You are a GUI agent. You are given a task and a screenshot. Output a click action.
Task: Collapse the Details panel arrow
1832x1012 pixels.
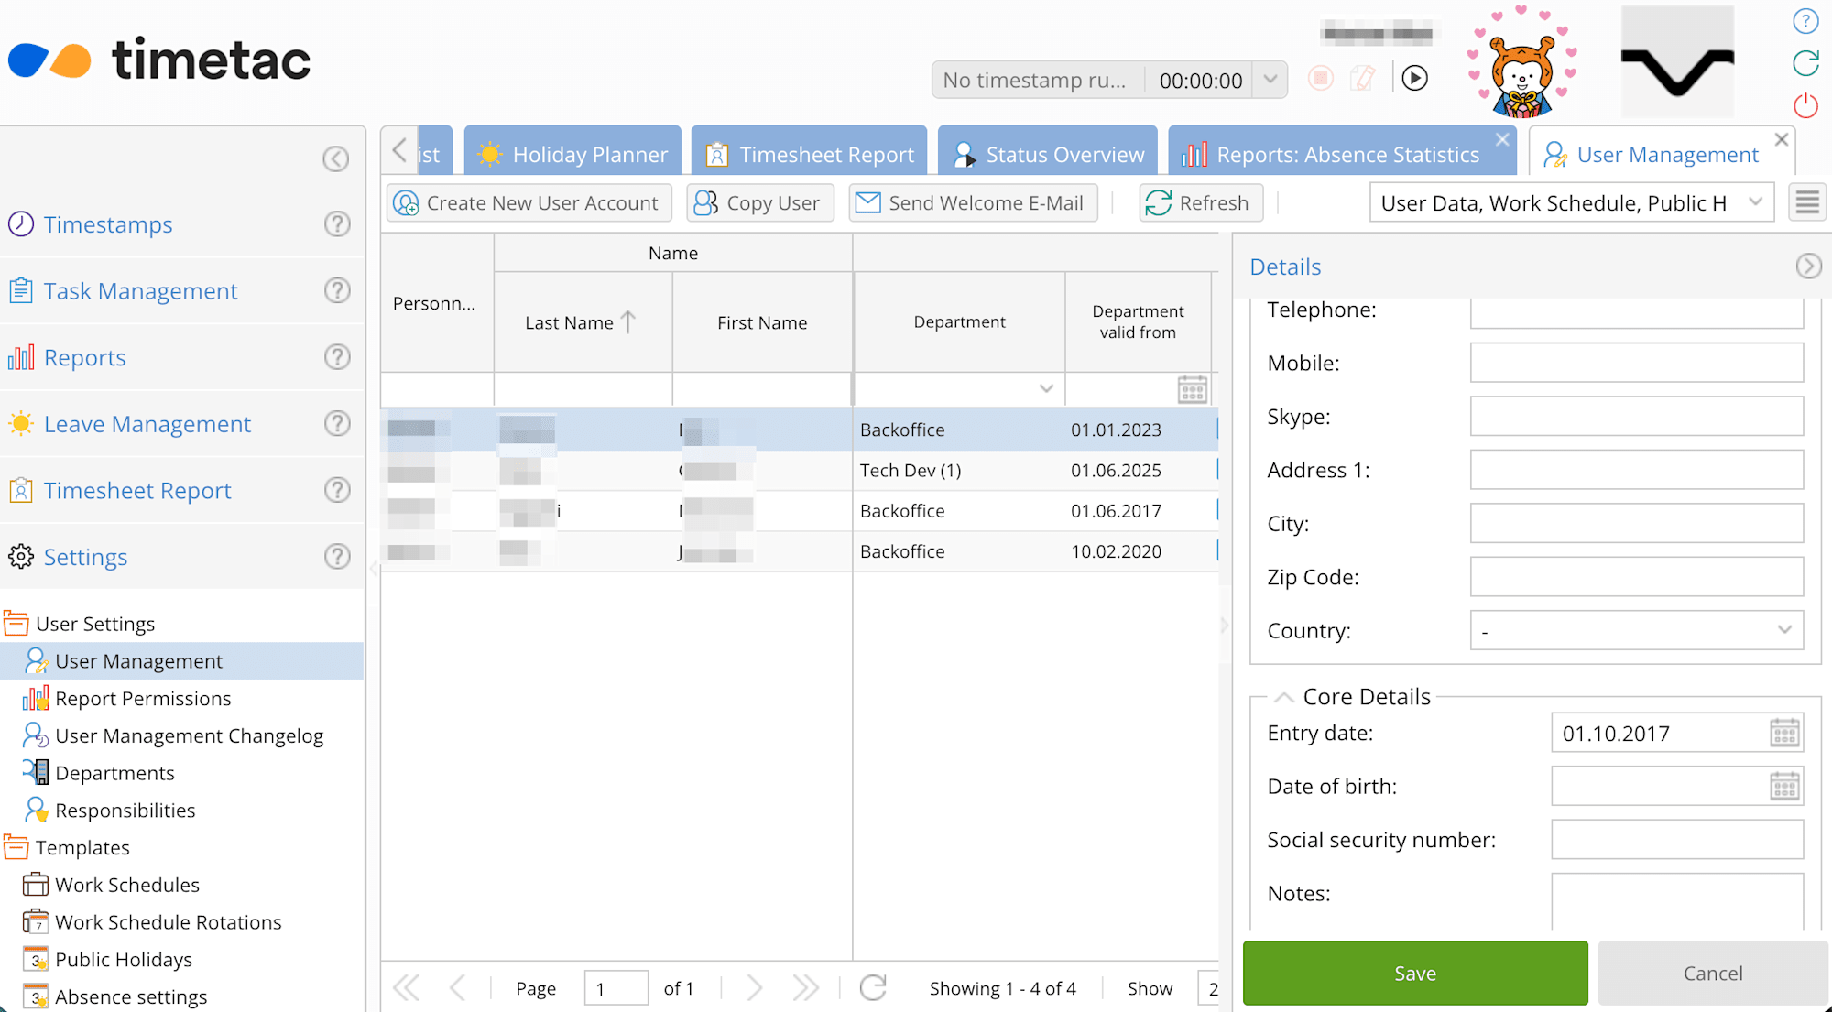1808,266
